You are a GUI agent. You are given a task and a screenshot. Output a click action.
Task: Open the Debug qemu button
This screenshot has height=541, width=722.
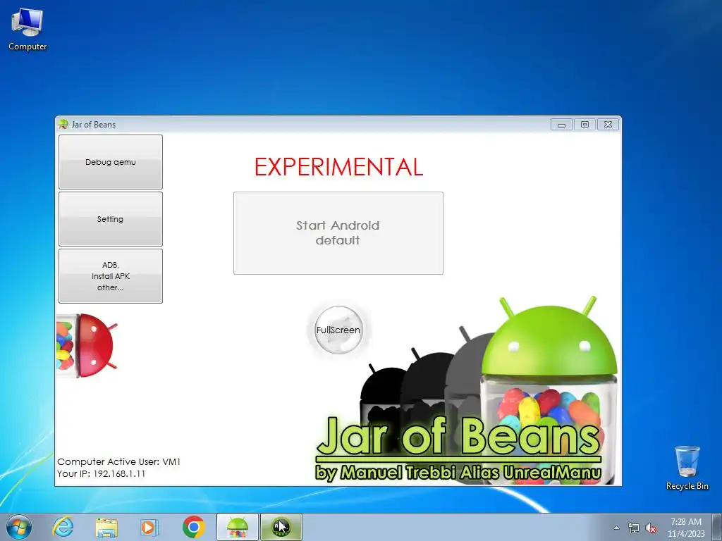[111, 162]
